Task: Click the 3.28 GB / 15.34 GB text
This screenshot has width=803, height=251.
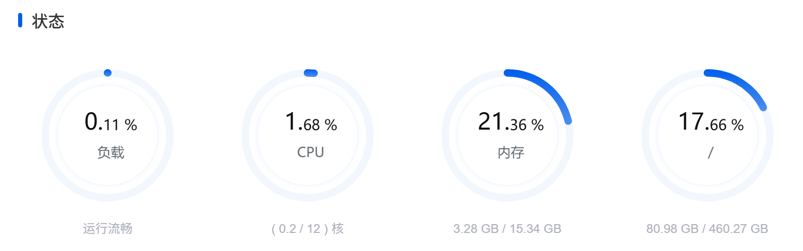Action: click(507, 228)
